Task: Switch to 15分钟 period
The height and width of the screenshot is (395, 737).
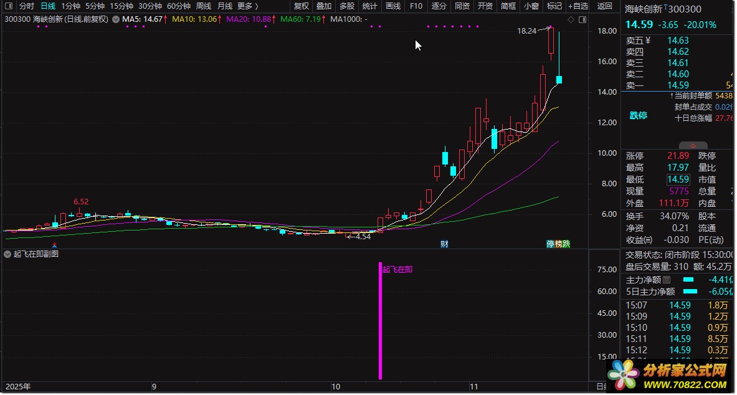Action: pos(121,6)
